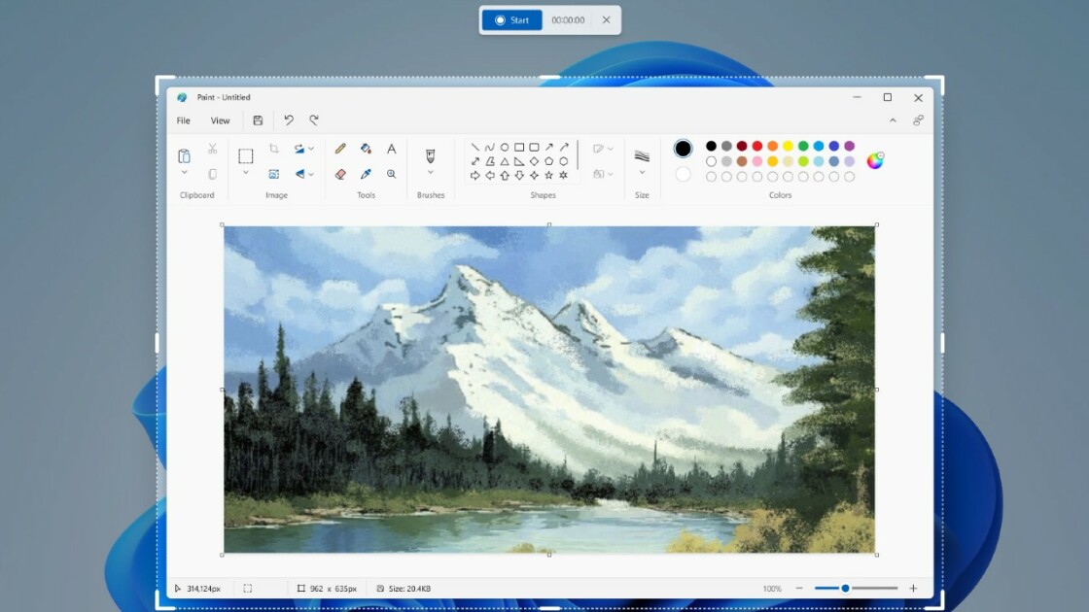Pick the red color swatch

click(757, 146)
